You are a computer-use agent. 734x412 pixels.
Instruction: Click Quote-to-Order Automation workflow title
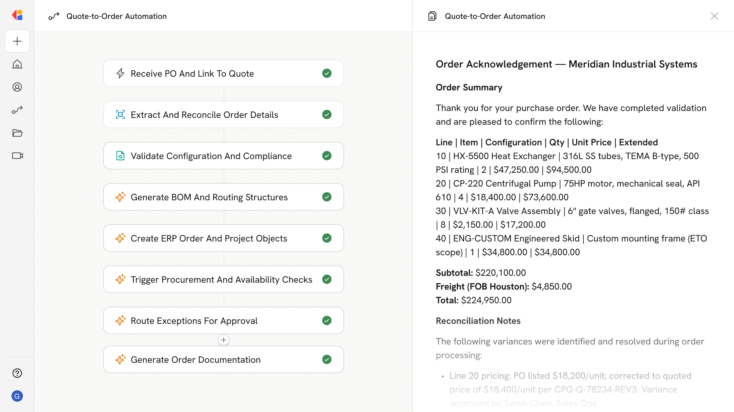[116, 16]
